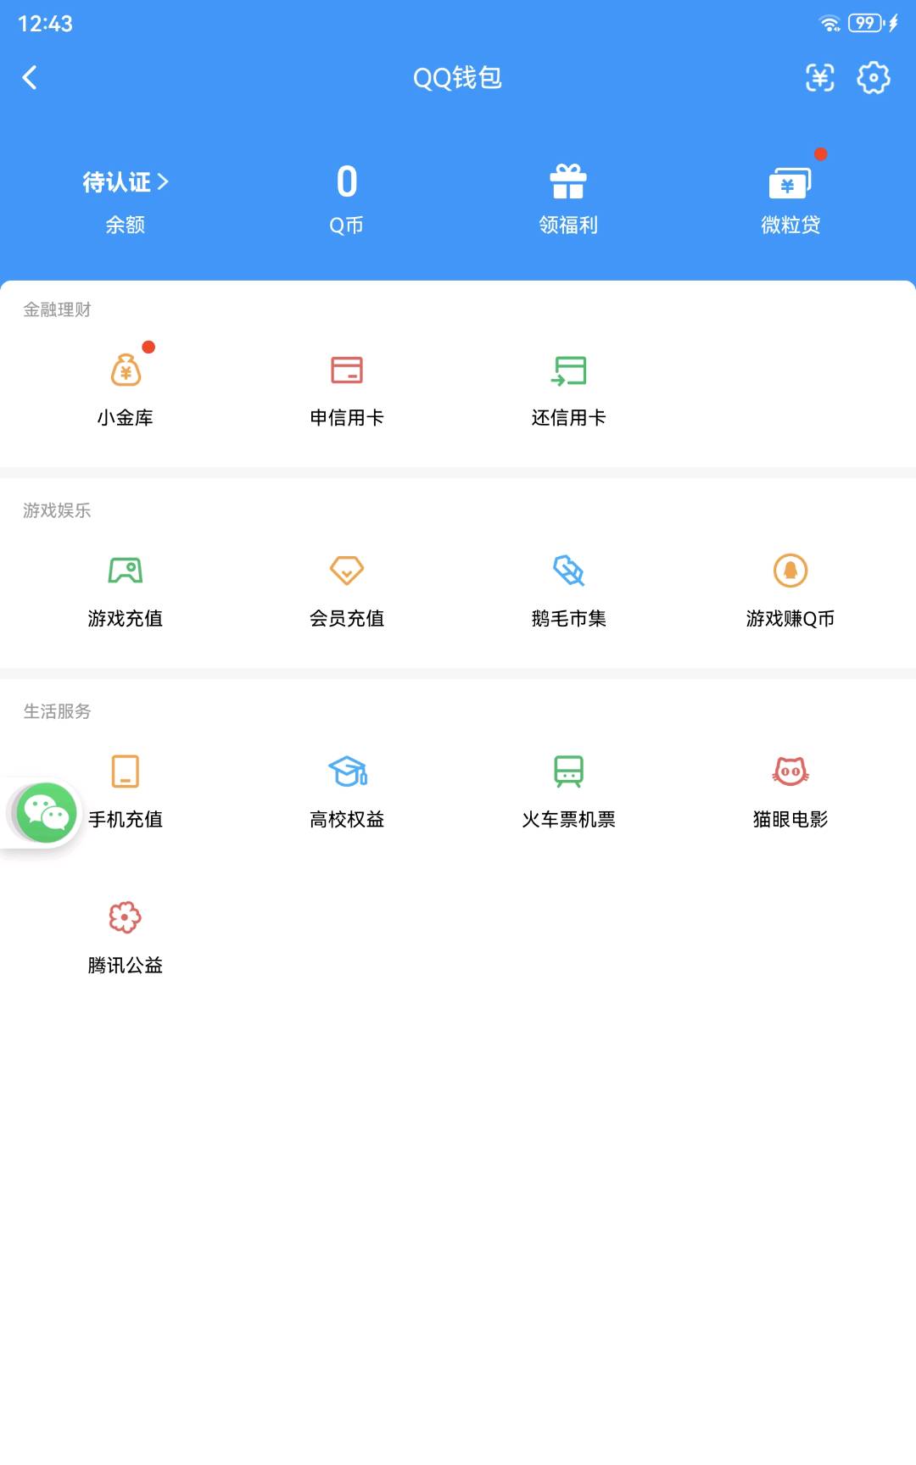This screenshot has width=916, height=1465.
Task: Open the 游戏赚Q币 penguin icon
Action: [x=790, y=571]
